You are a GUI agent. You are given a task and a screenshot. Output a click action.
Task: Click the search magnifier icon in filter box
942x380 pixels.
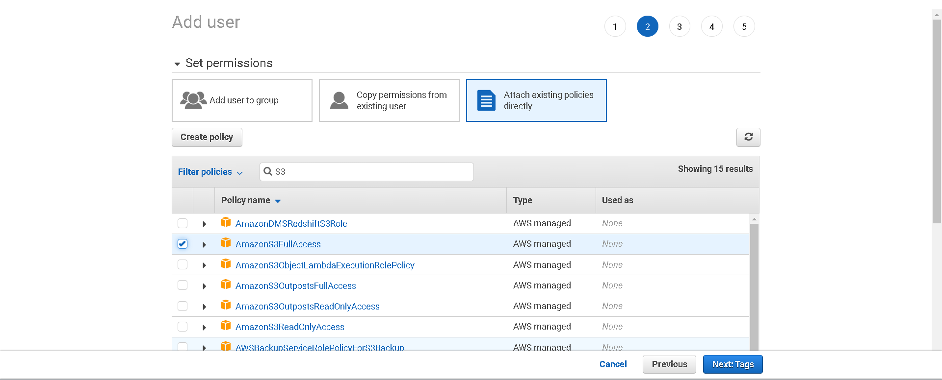(268, 171)
